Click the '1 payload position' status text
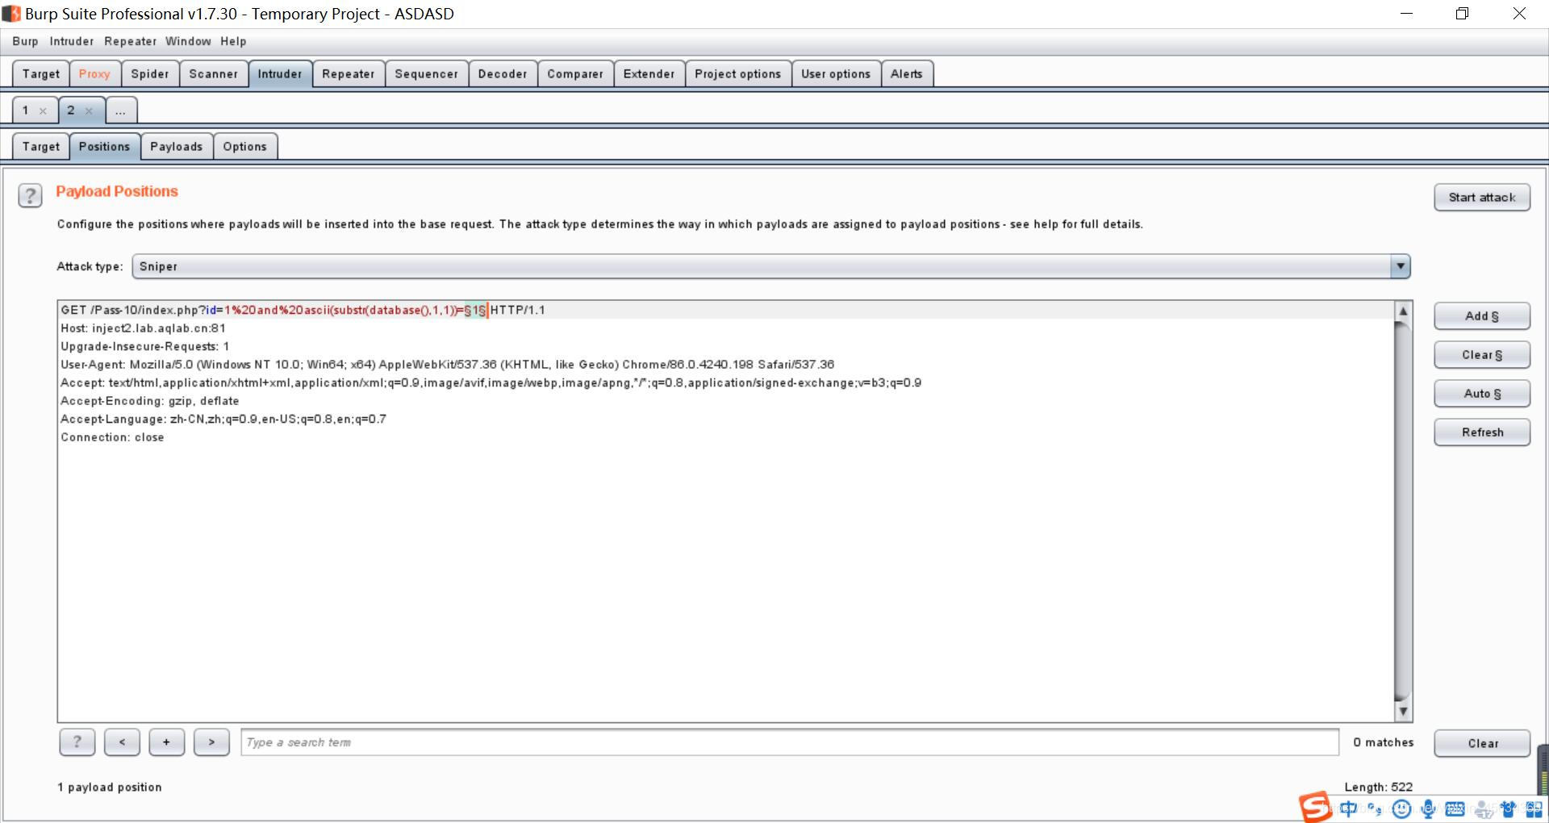Viewport: 1549px width, 823px height. coord(110,787)
